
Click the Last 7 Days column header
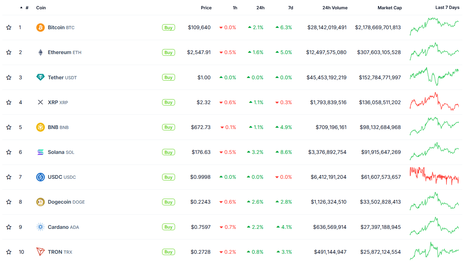click(447, 8)
